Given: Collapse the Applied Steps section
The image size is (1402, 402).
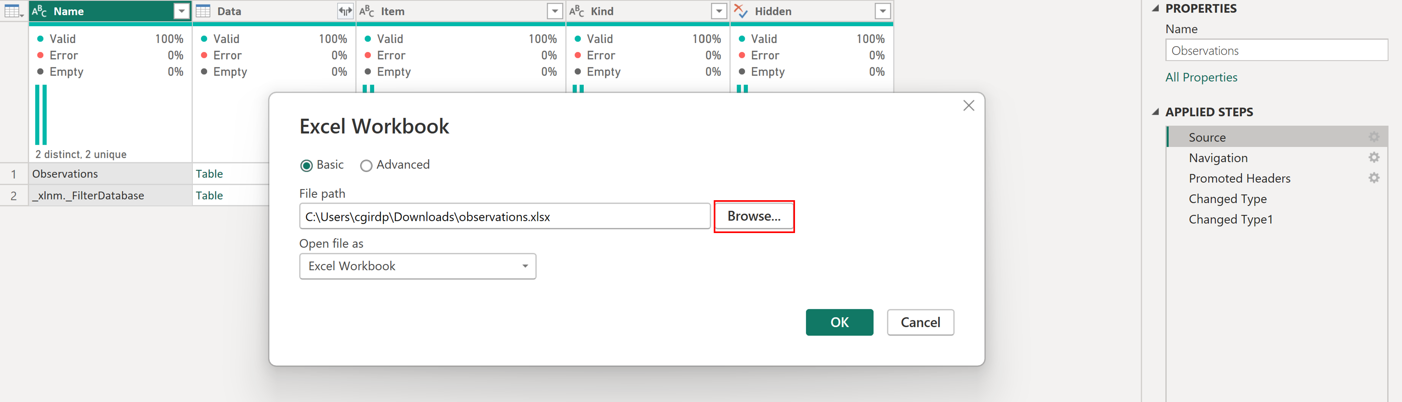Looking at the screenshot, I should [x=1155, y=112].
